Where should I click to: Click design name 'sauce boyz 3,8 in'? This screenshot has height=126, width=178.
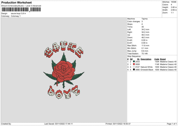click(18, 13)
